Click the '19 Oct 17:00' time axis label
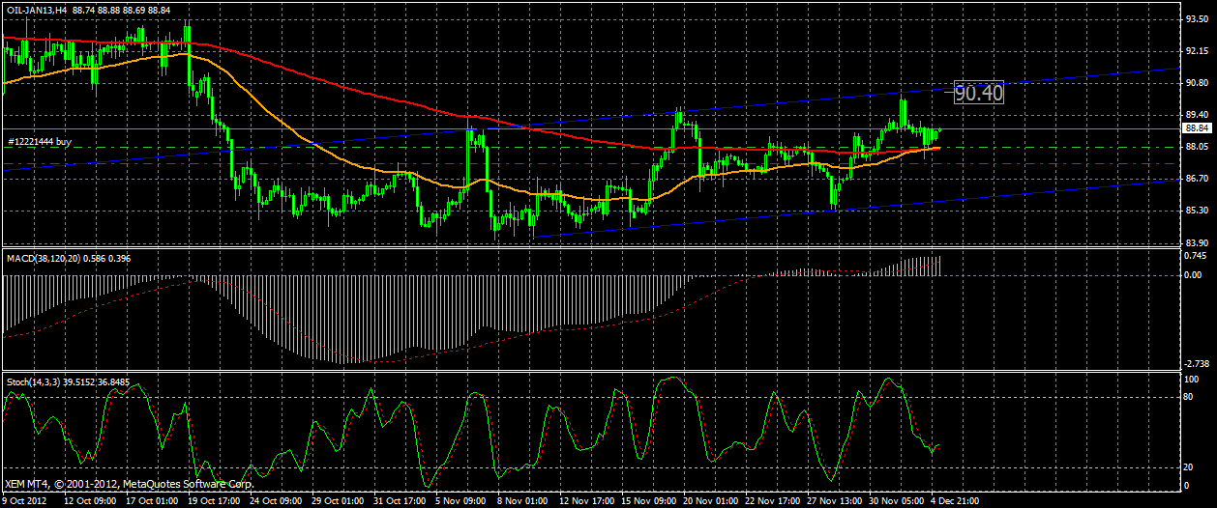Viewport: 1217px width, 508px height. coord(214,500)
